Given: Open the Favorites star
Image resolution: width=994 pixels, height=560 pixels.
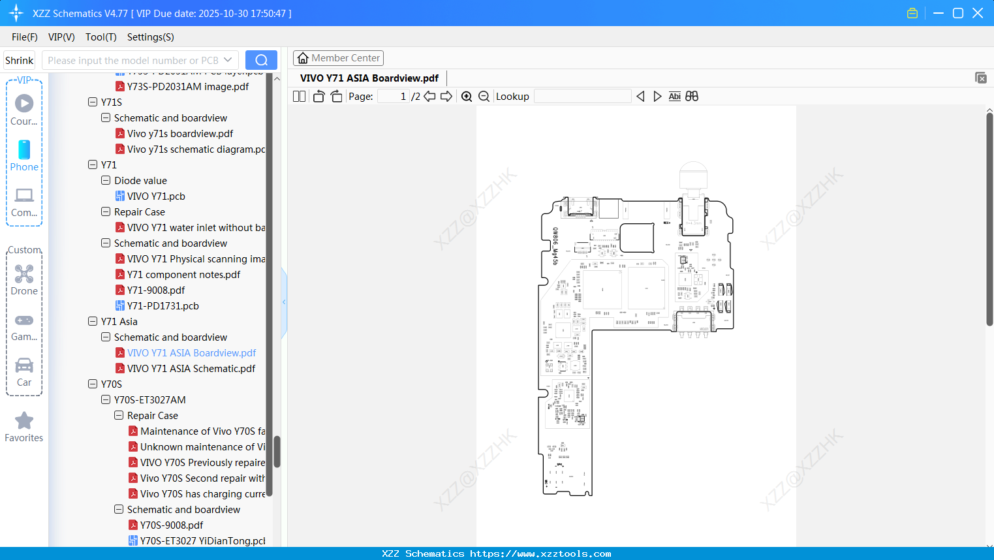Looking at the screenshot, I should click(x=24, y=427).
